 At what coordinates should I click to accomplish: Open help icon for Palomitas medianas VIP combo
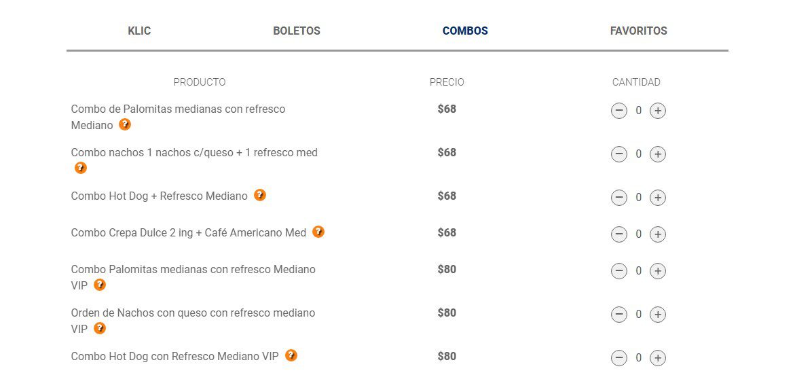coord(100,285)
